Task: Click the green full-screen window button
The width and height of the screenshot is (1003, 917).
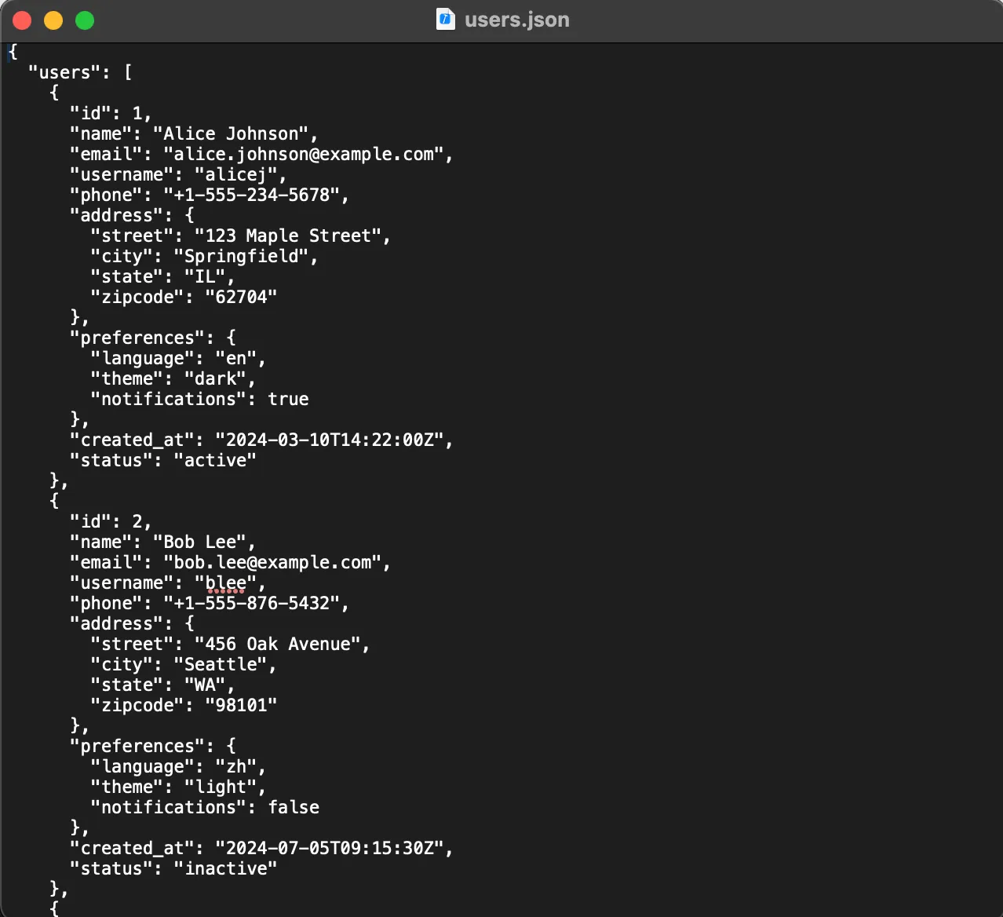Action: 85,20
